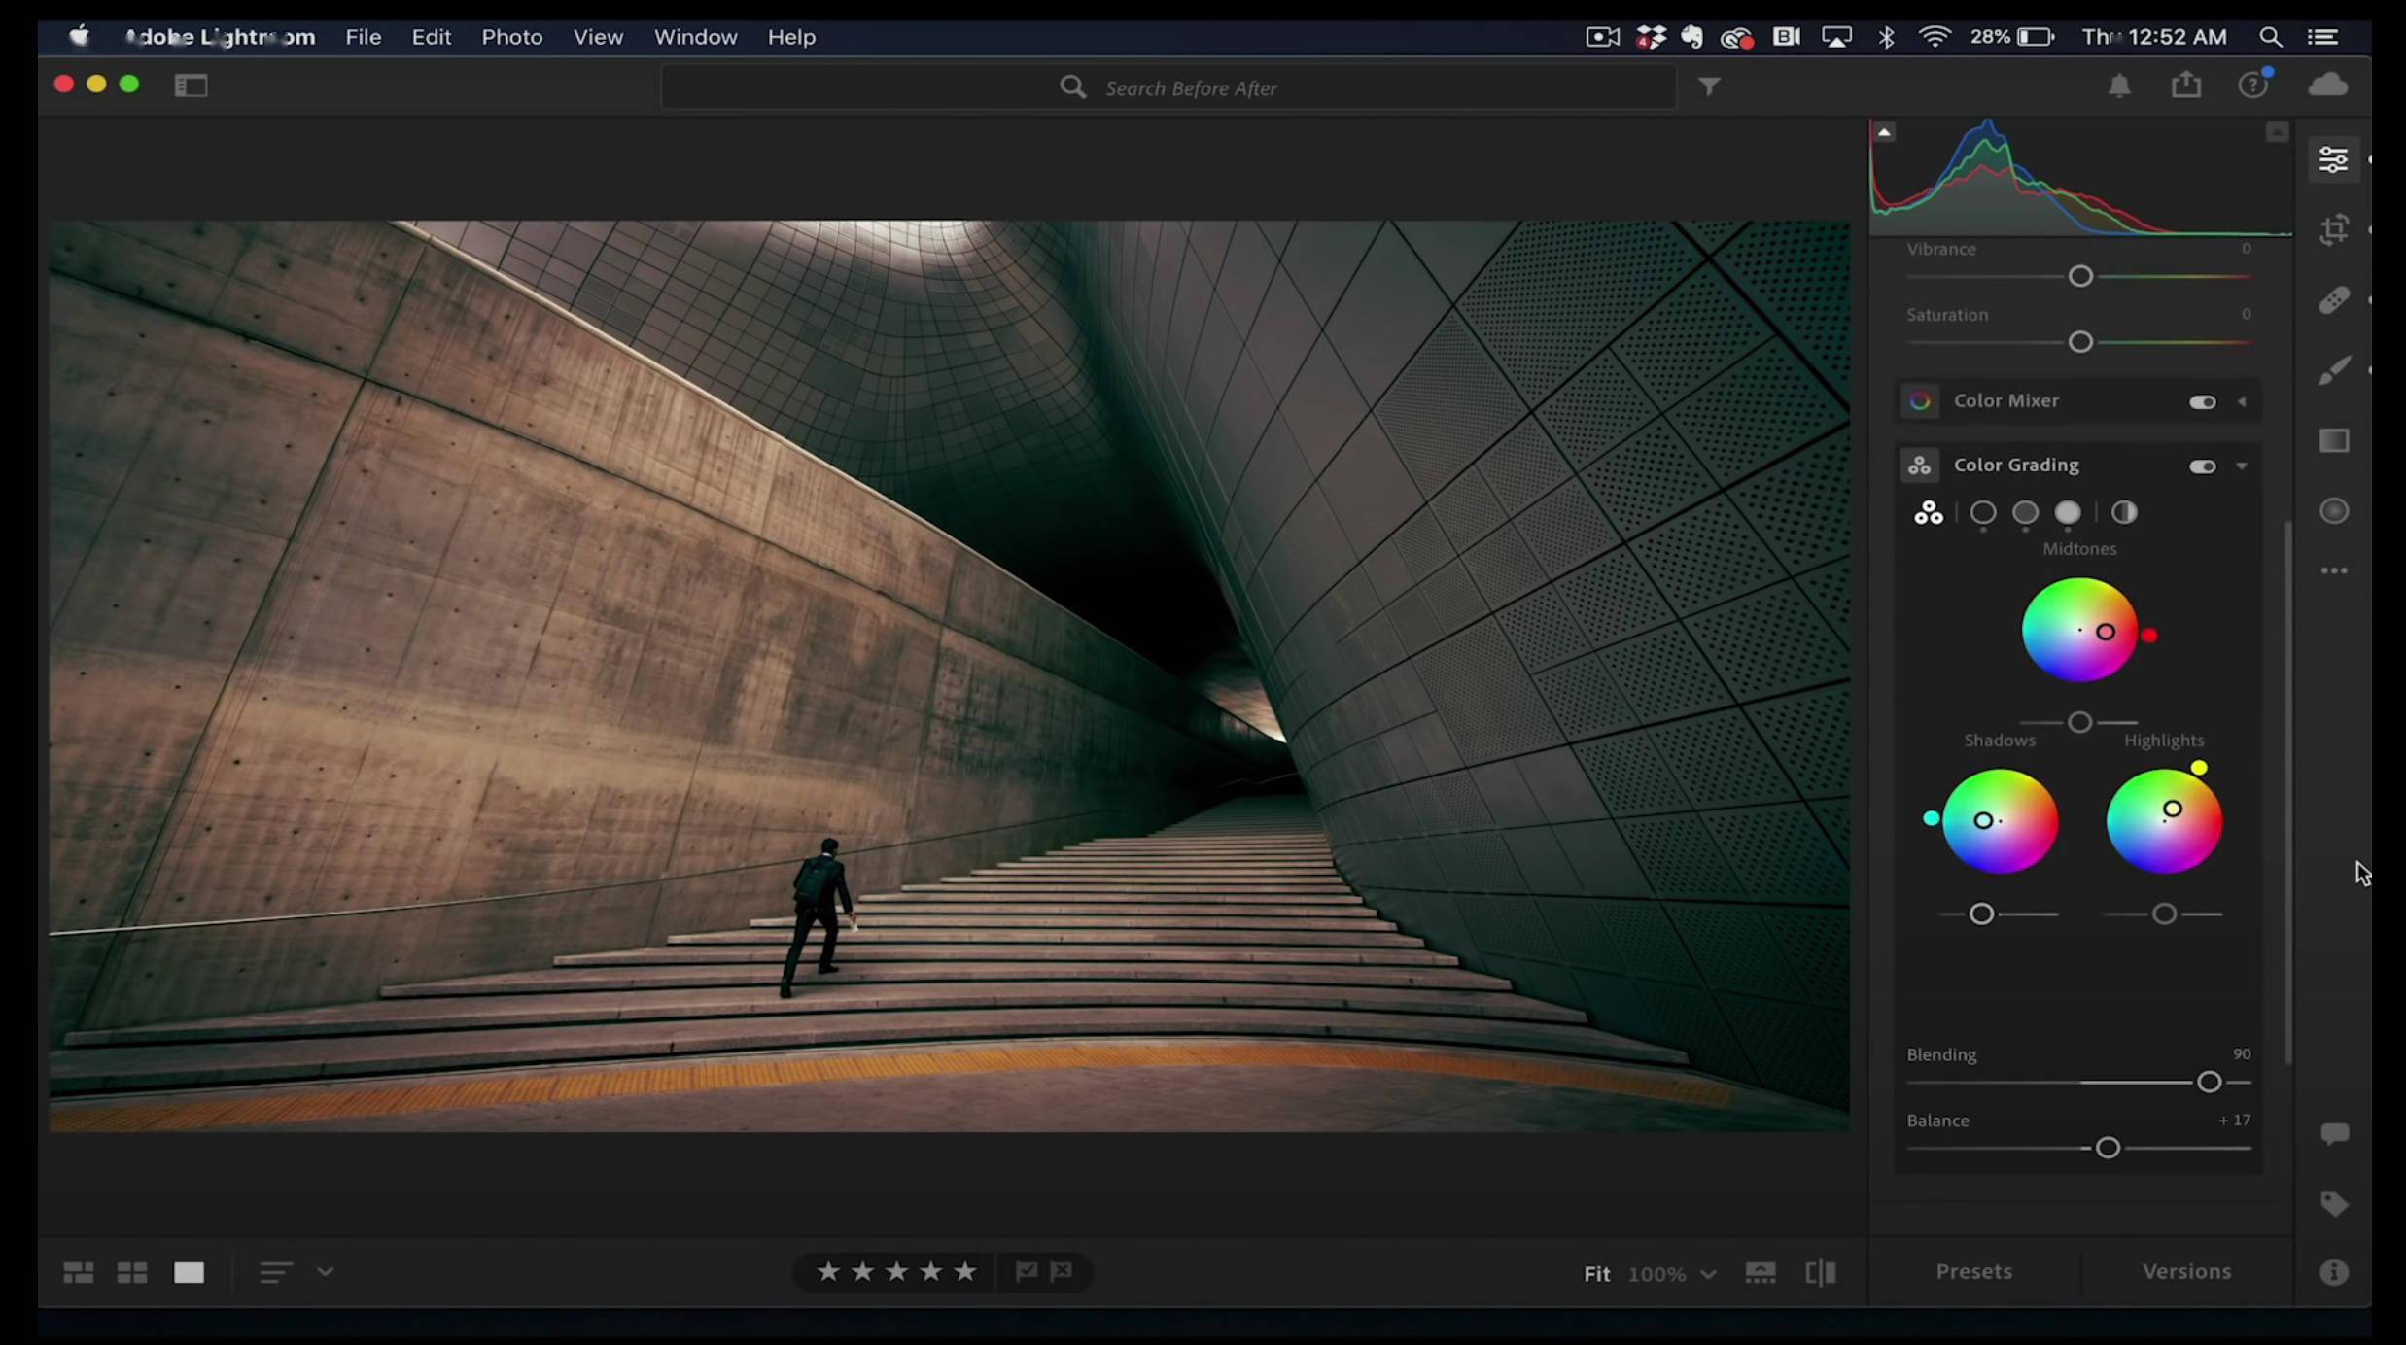This screenshot has width=2406, height=1345.
Task: Open the Keywords tag panel
Action: pos(2334,1204)
